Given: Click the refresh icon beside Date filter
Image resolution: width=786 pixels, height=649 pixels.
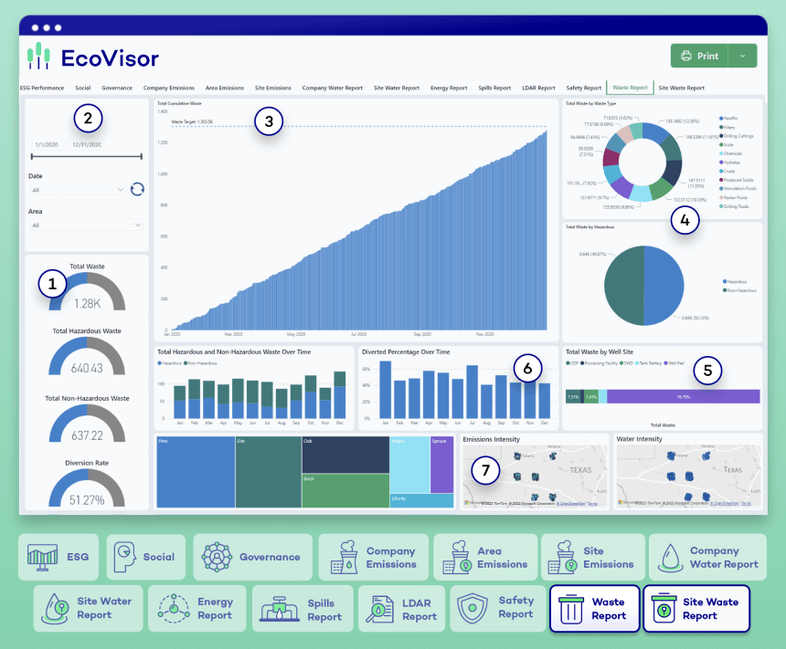Looking at the screenshot, I should (137, 189).
